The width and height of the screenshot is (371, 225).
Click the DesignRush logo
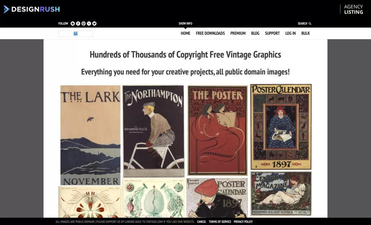coord(32,9)
